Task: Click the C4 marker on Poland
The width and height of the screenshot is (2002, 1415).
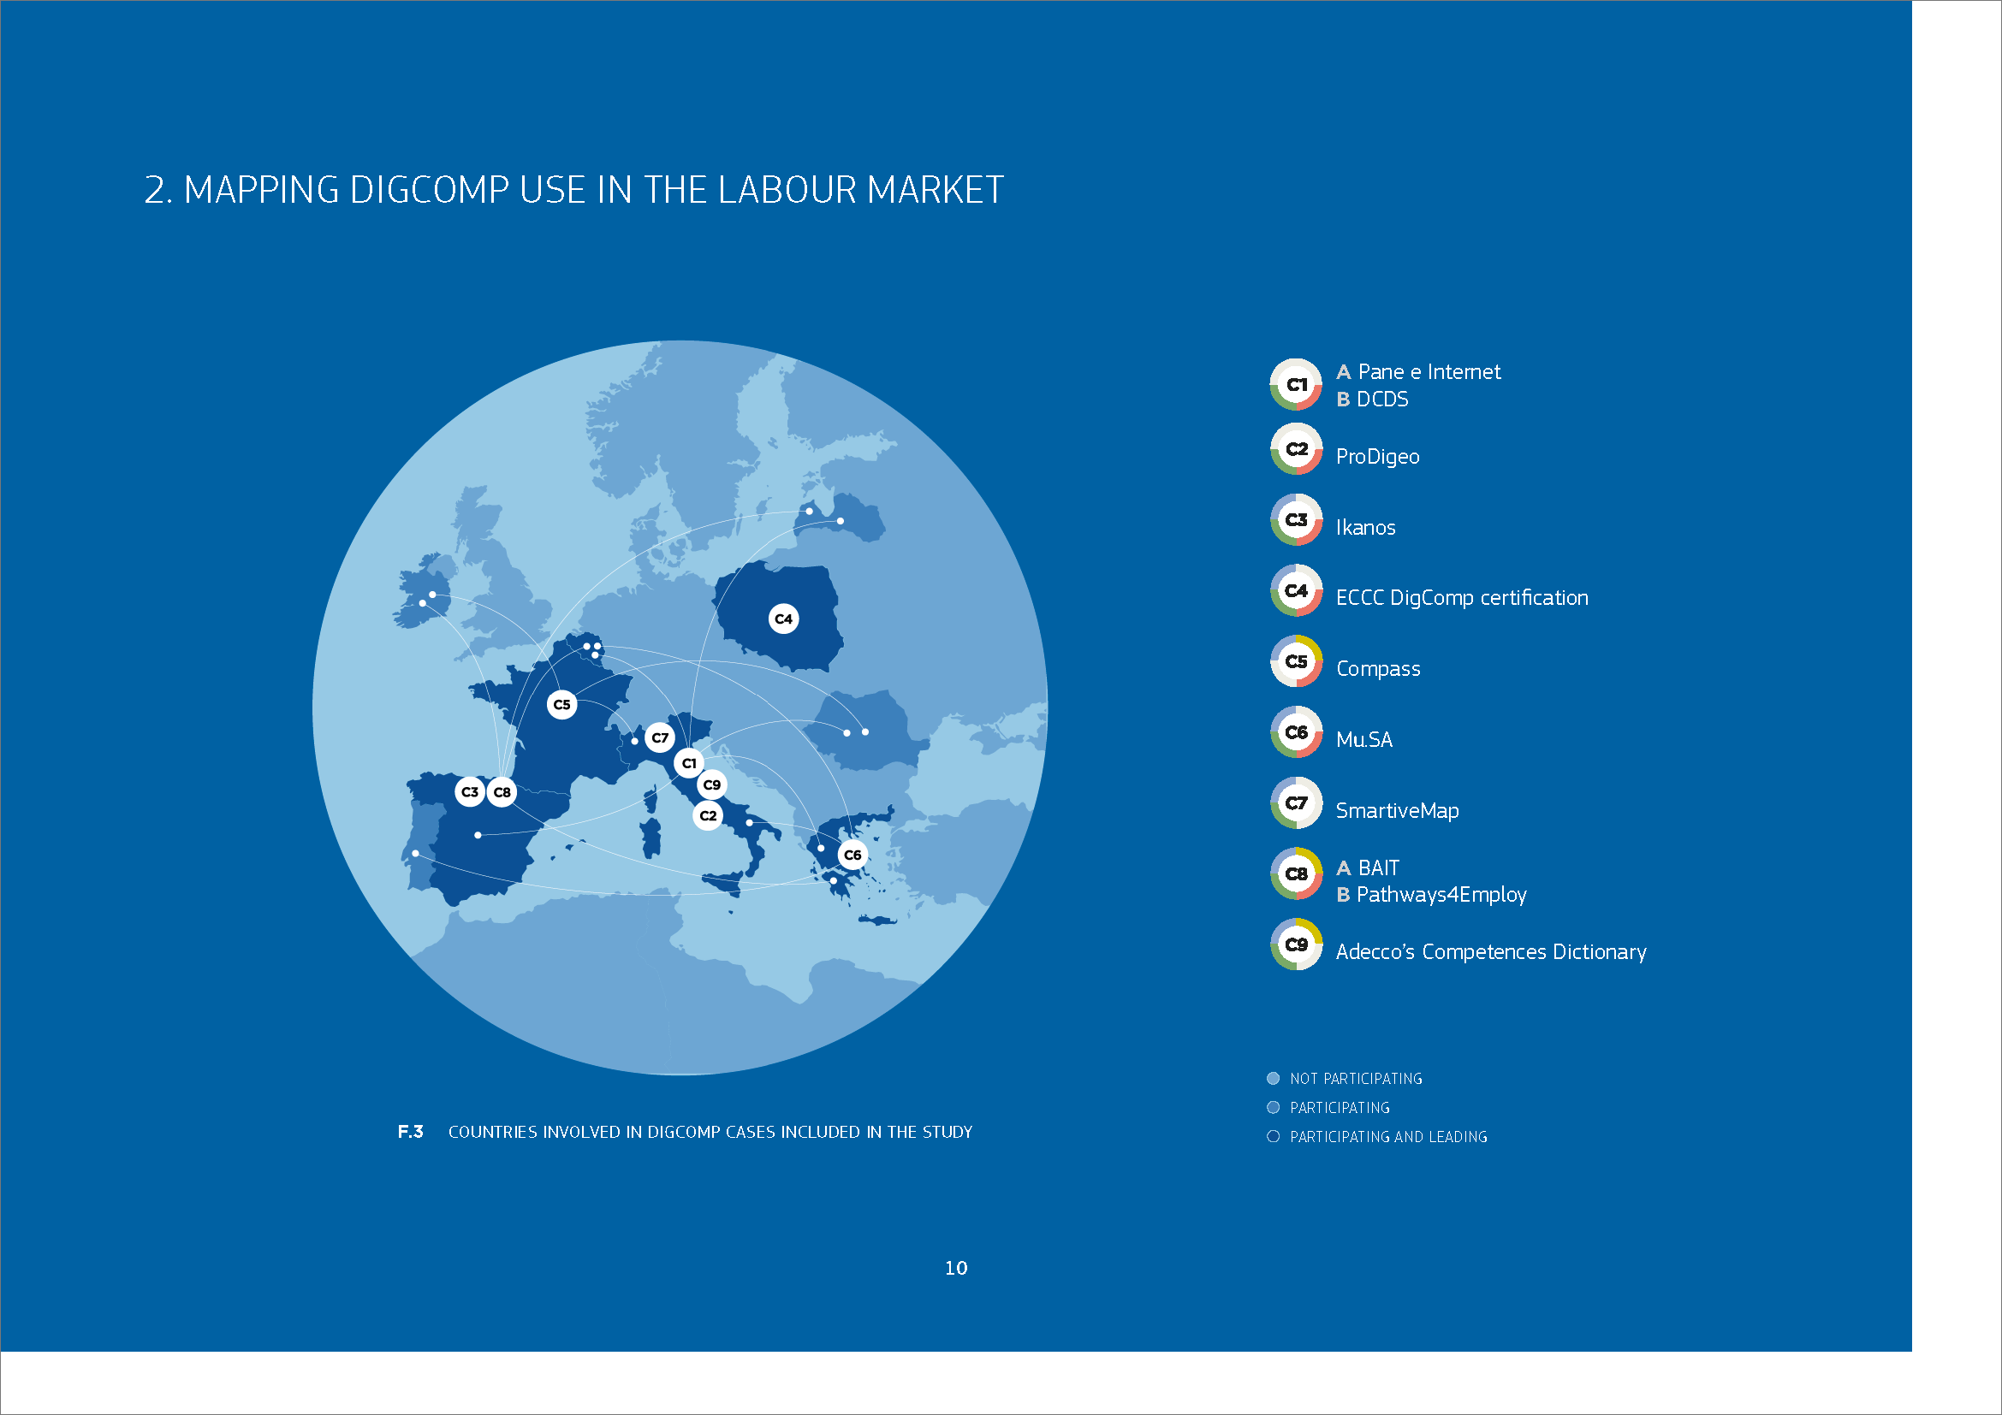Action: click(784, 619)
